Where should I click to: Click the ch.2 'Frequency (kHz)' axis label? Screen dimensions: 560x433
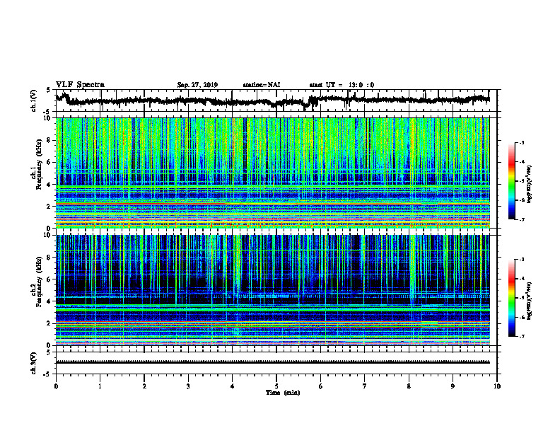click(39, 282)
